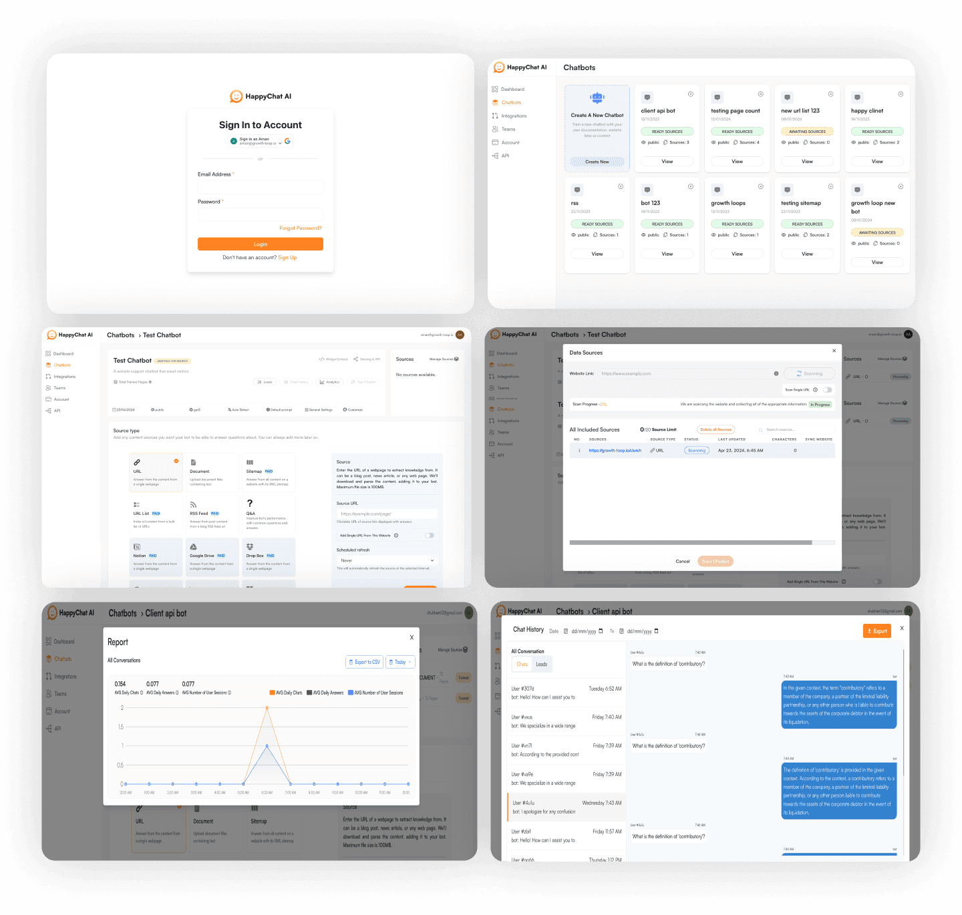Choose Q&A source type card
This screenshot has height=915, width=962.
tap(269, 514)
